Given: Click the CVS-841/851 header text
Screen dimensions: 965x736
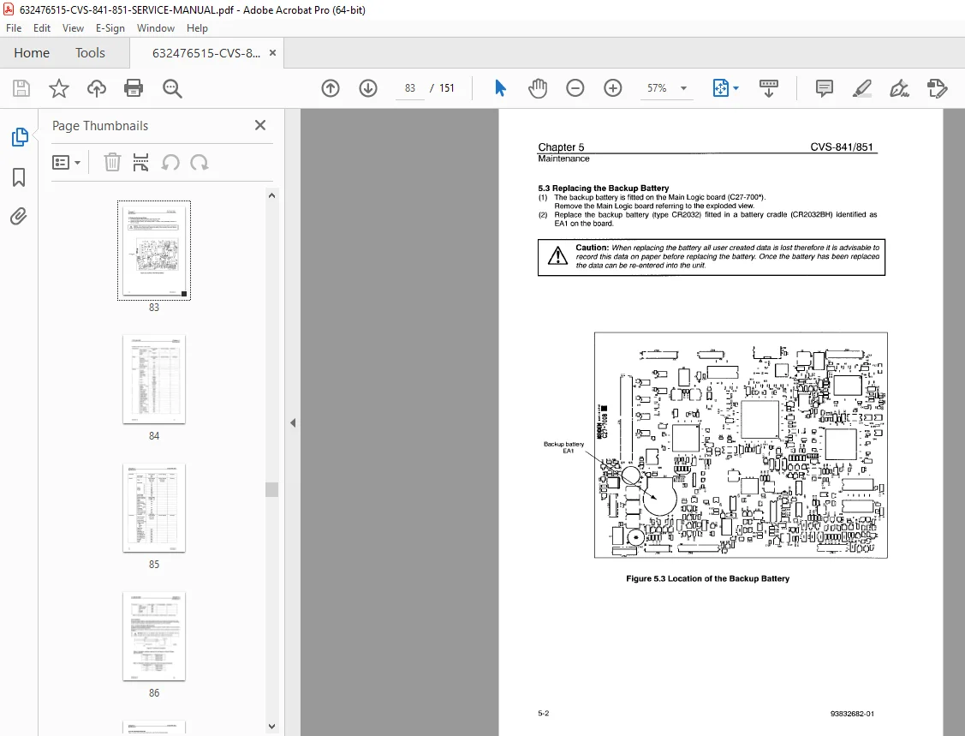Looking at the screenshot, I should pyautogui.click(x=842, y=147).
